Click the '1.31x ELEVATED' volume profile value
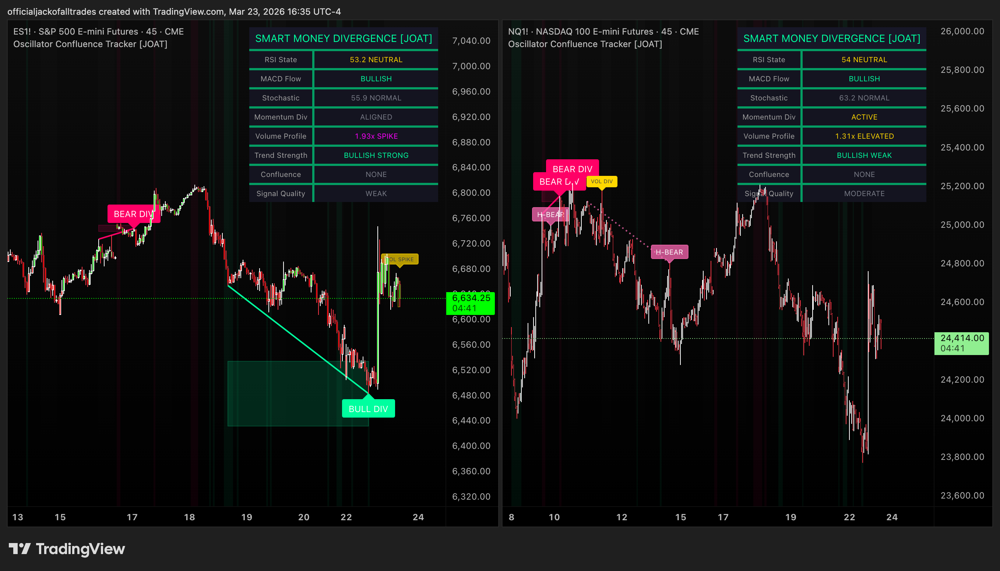The height and width of the screenshot is (571, 1000). coord(864,136)
